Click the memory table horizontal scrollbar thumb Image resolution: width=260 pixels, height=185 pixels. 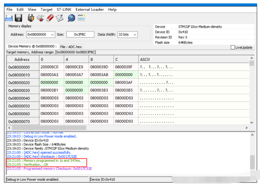[x=49, y=128]
